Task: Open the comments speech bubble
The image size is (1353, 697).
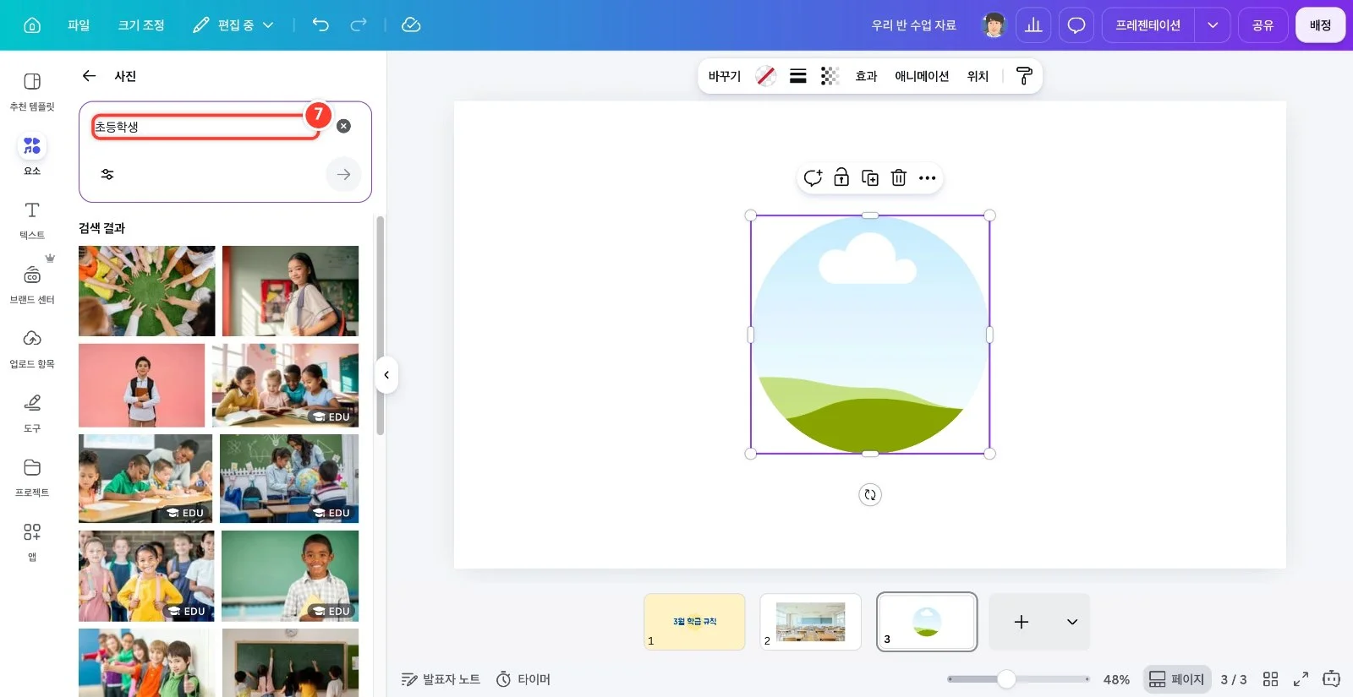Action: tap(1076, 25)
